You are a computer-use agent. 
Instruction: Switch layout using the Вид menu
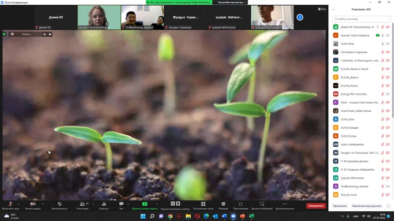[322, 9]
